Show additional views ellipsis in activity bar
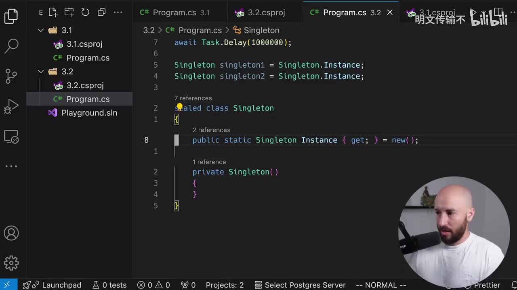The width and height of the screenshot is (517, 290). [11, 166]
